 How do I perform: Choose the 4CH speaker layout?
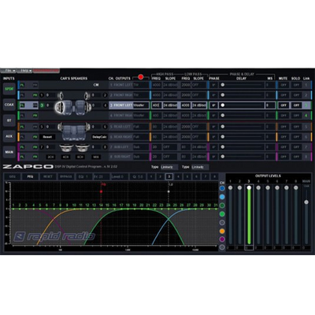[x=65, y=157]
